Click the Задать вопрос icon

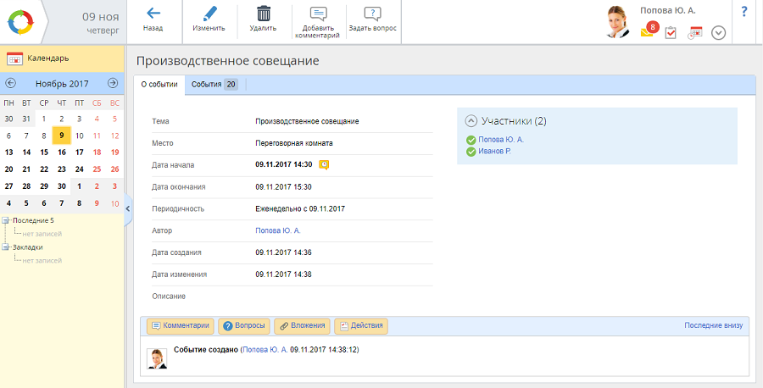click(372, 14)
